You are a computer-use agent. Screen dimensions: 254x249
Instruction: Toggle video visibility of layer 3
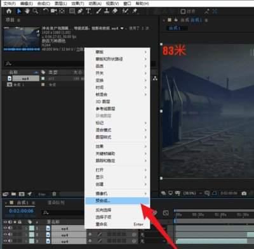pos(5,241)
